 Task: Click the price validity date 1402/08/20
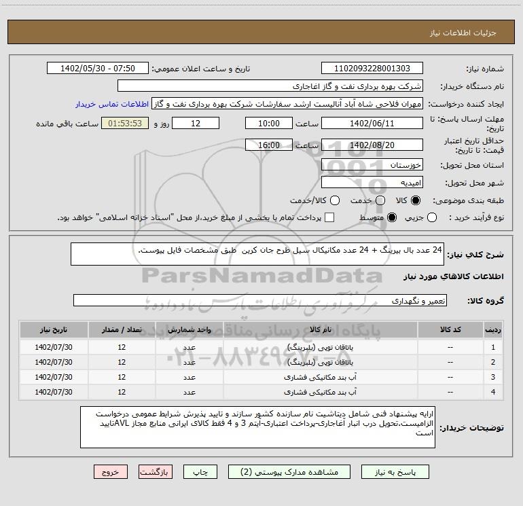coord(372,145)
